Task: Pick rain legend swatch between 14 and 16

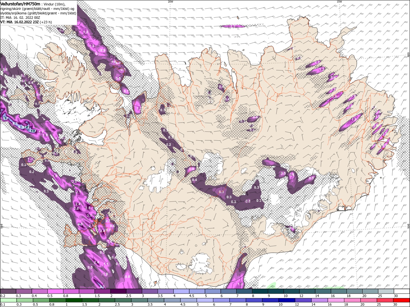Action: click(320, 300)
